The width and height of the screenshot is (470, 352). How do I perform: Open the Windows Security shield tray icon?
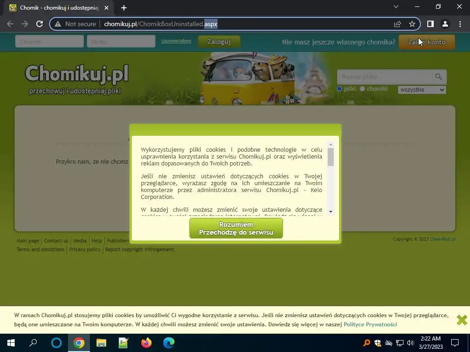pos(378,343)
